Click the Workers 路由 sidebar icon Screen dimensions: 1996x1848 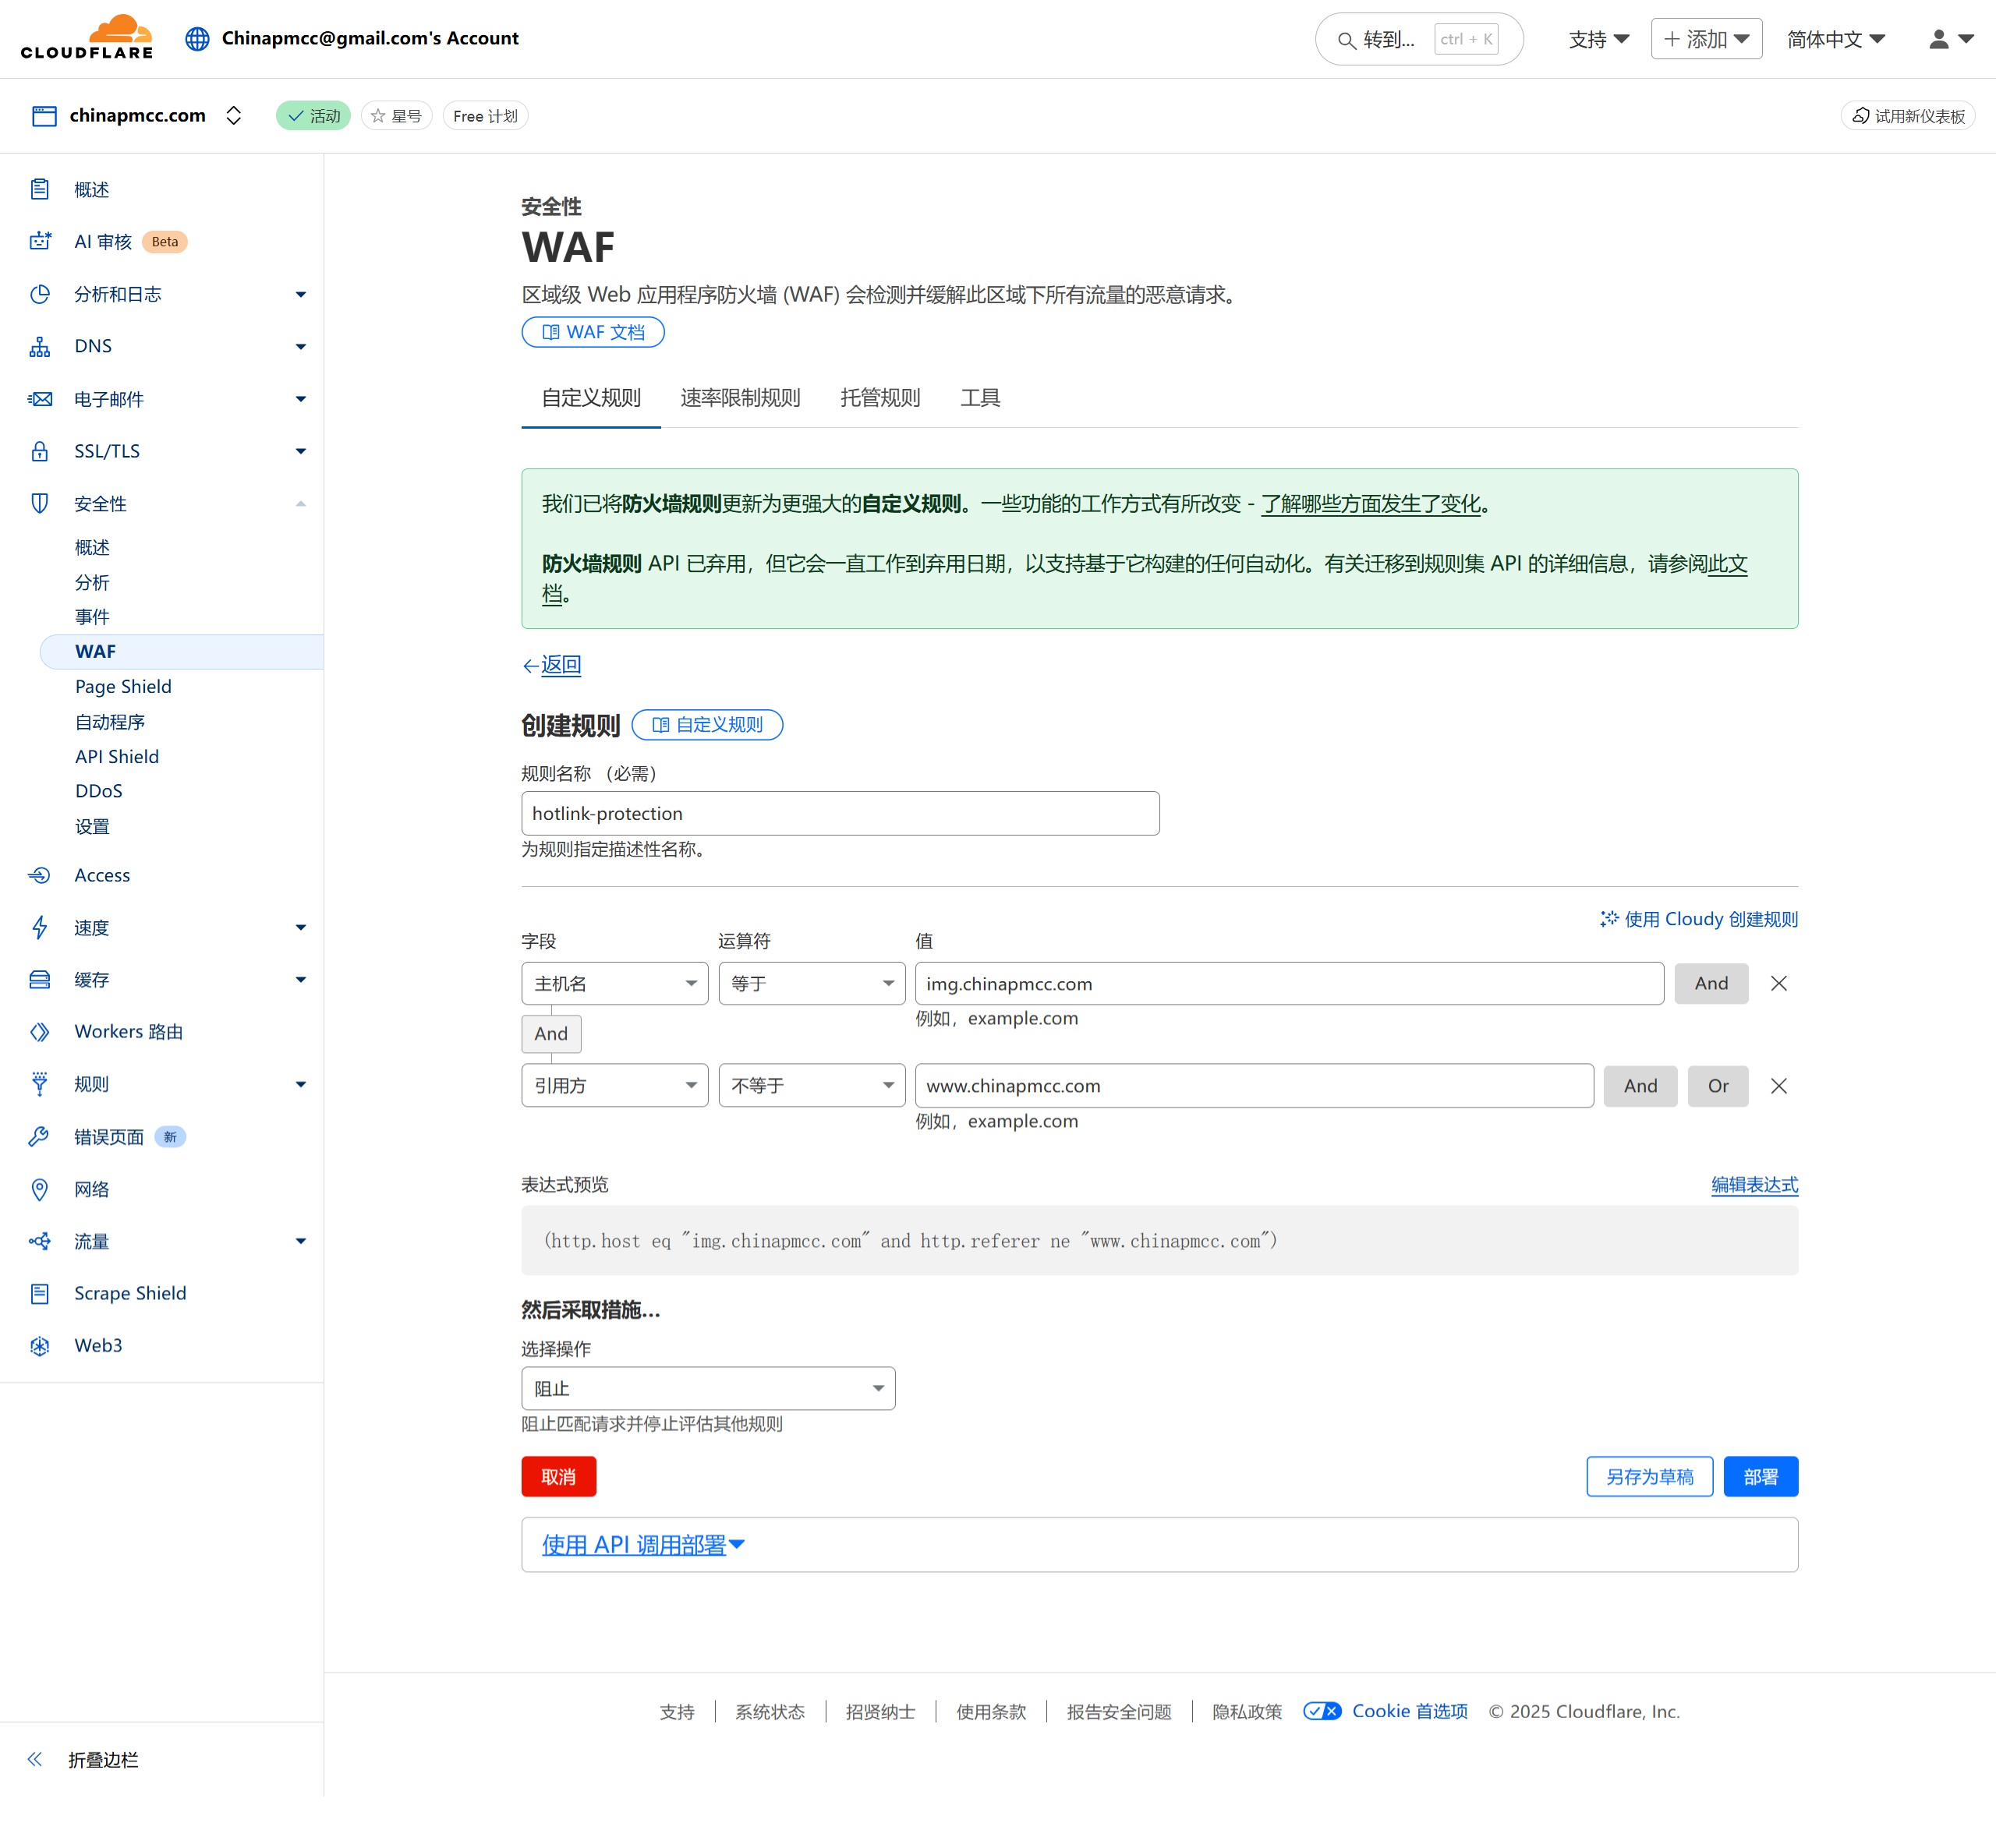tap(40, 1031)
